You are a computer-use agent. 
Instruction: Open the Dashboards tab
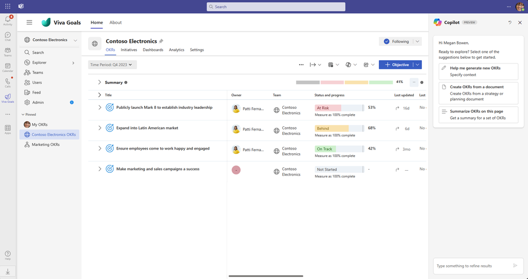pos(153,50)
